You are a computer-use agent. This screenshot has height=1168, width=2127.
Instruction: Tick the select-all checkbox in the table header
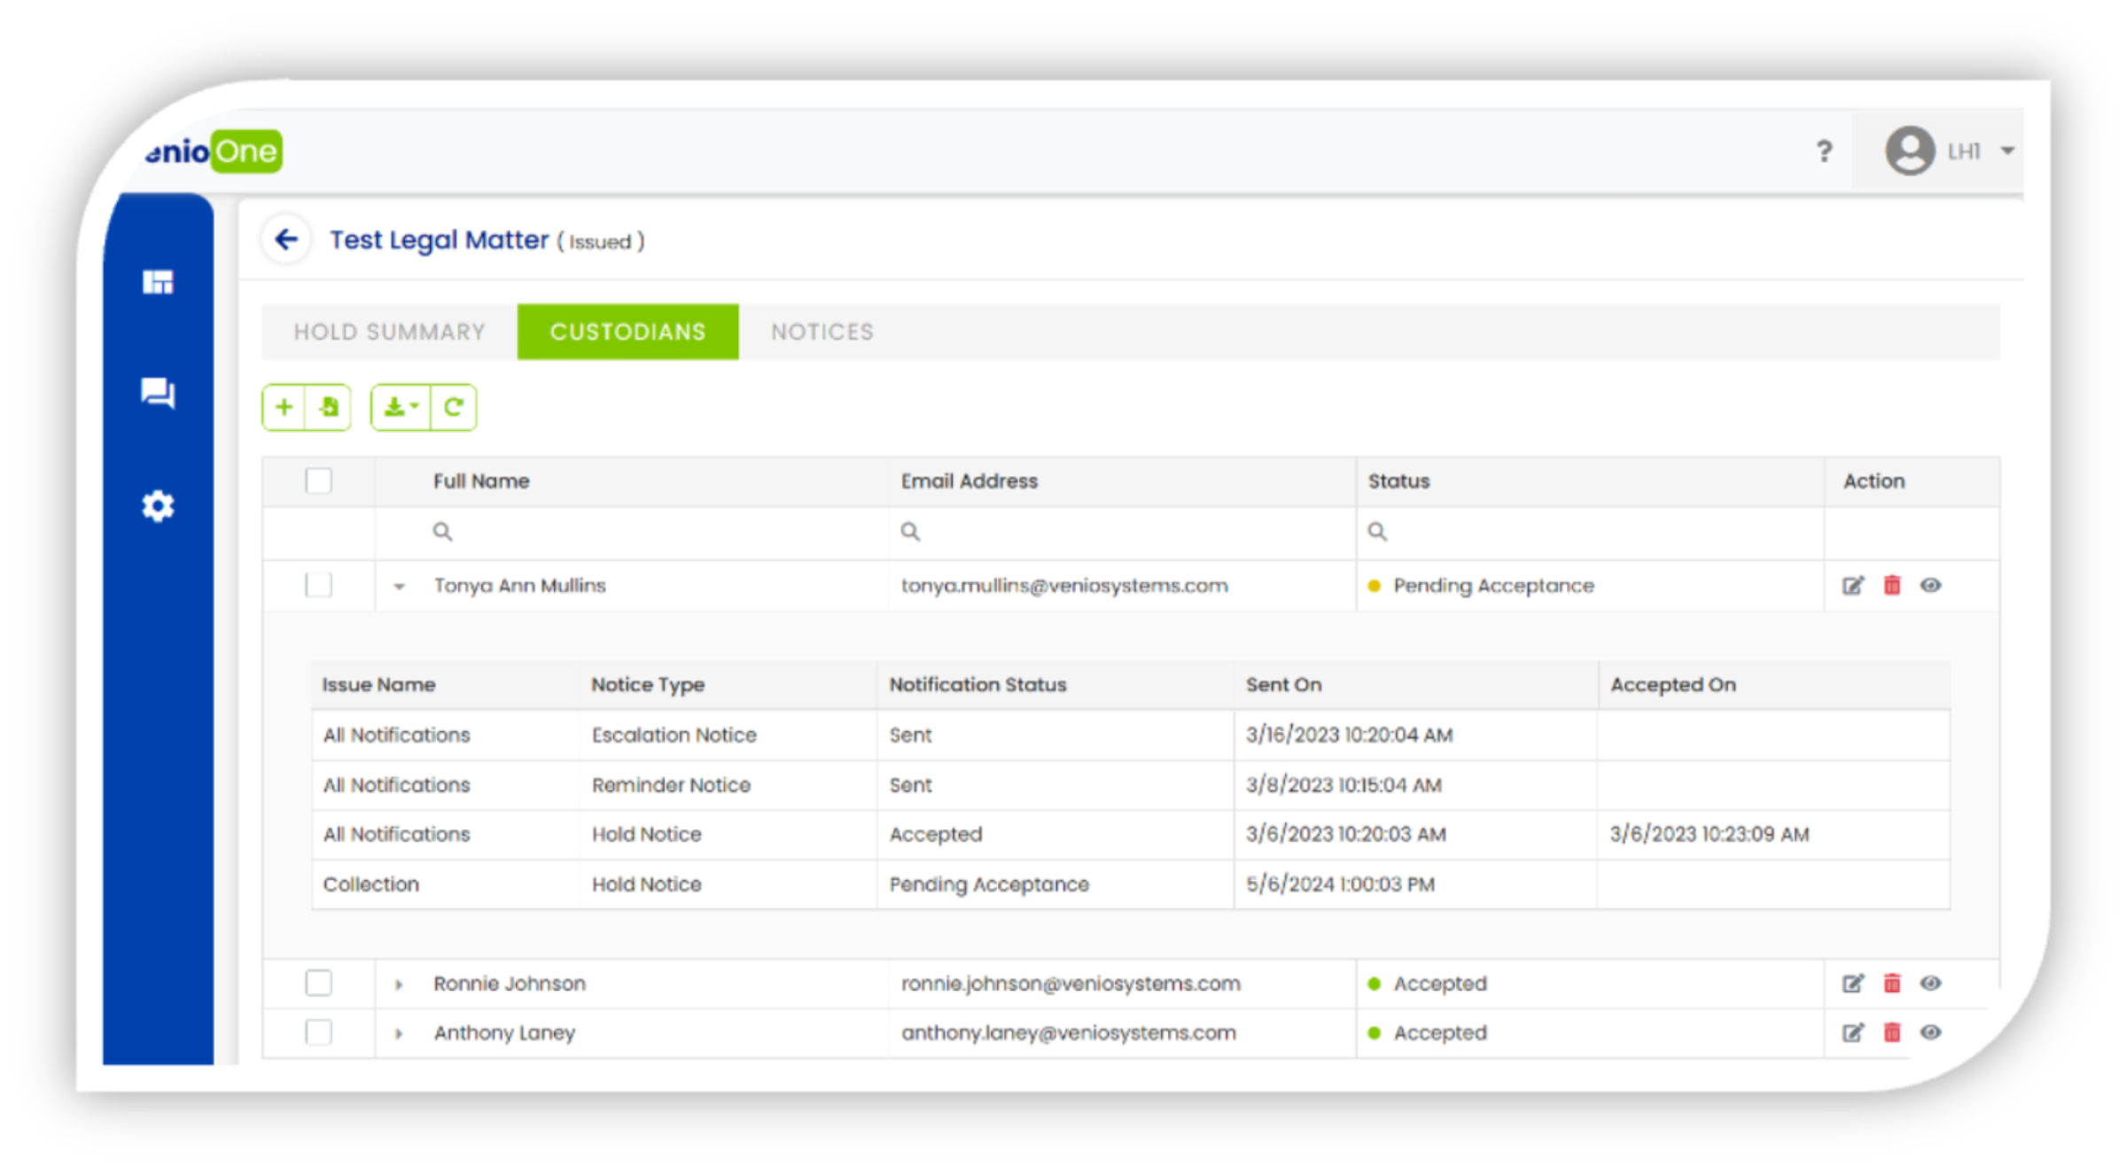tap(318, 480)
